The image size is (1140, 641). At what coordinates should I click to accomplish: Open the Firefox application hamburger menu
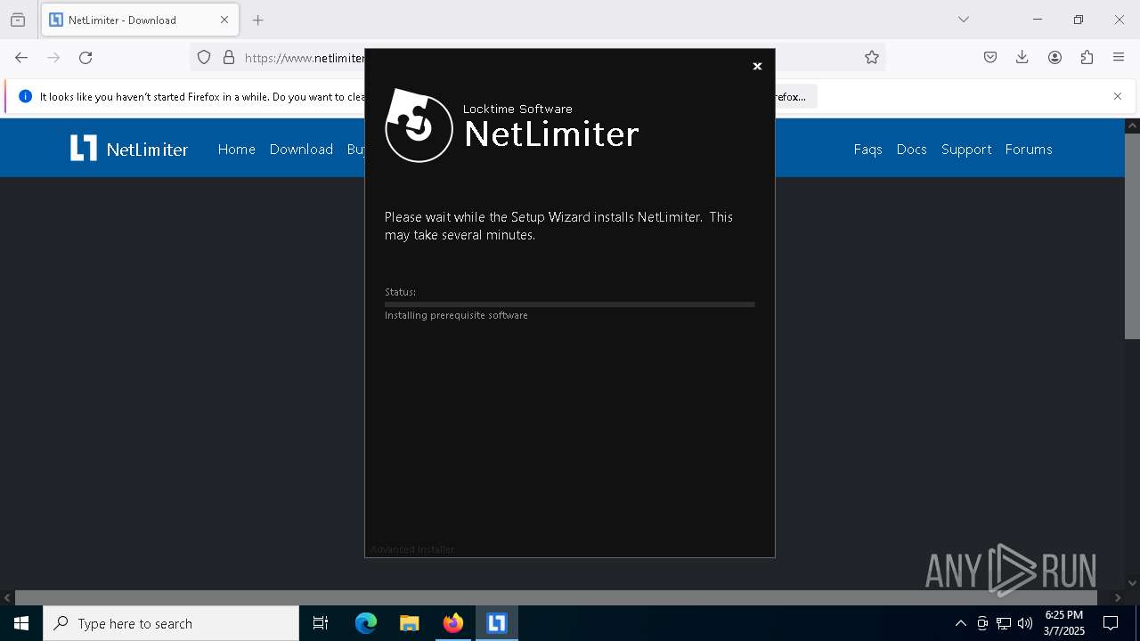tap(1119, 58)
